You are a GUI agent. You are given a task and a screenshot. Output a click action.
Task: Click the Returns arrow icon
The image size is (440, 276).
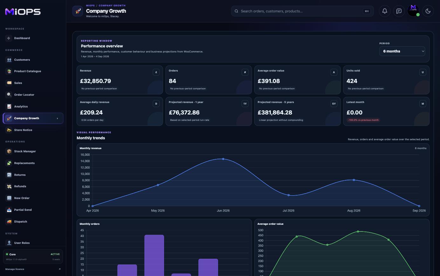(9, 175)
